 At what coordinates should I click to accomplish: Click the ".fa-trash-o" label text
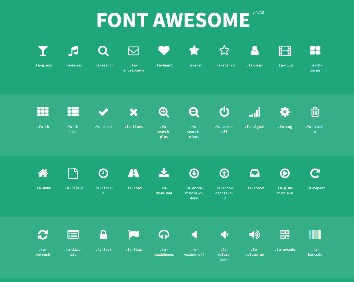(315, 129)
